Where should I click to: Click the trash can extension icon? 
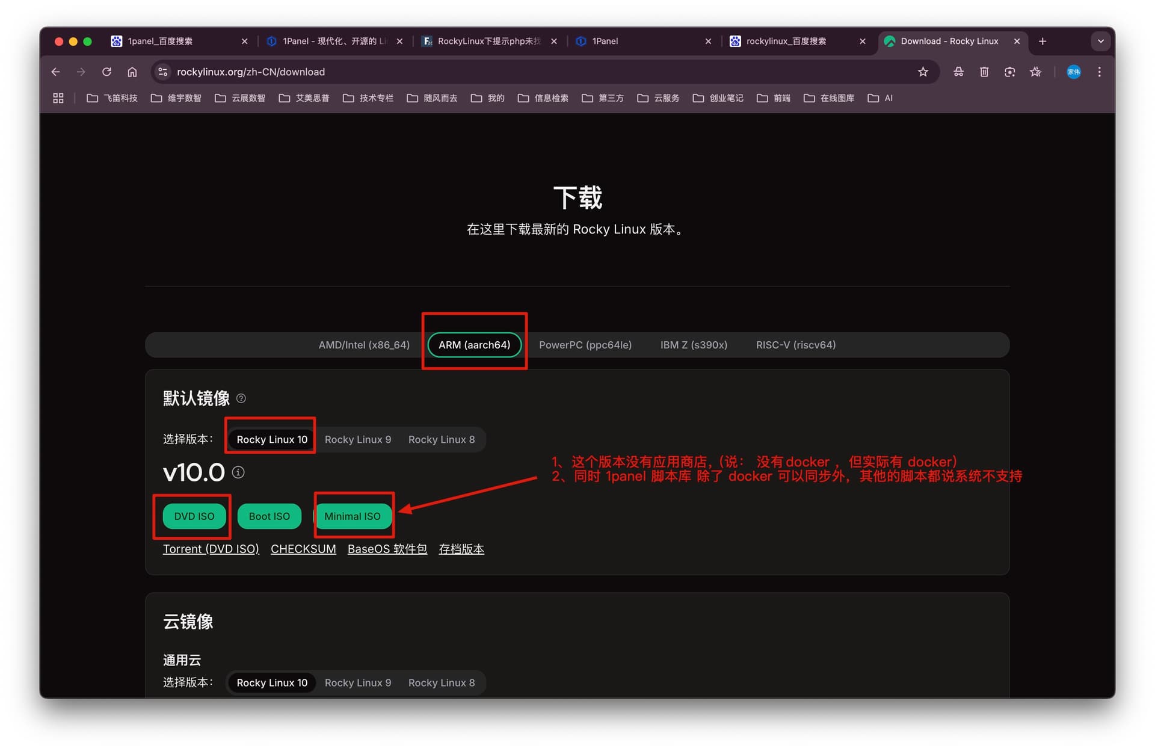pos(984,72)
